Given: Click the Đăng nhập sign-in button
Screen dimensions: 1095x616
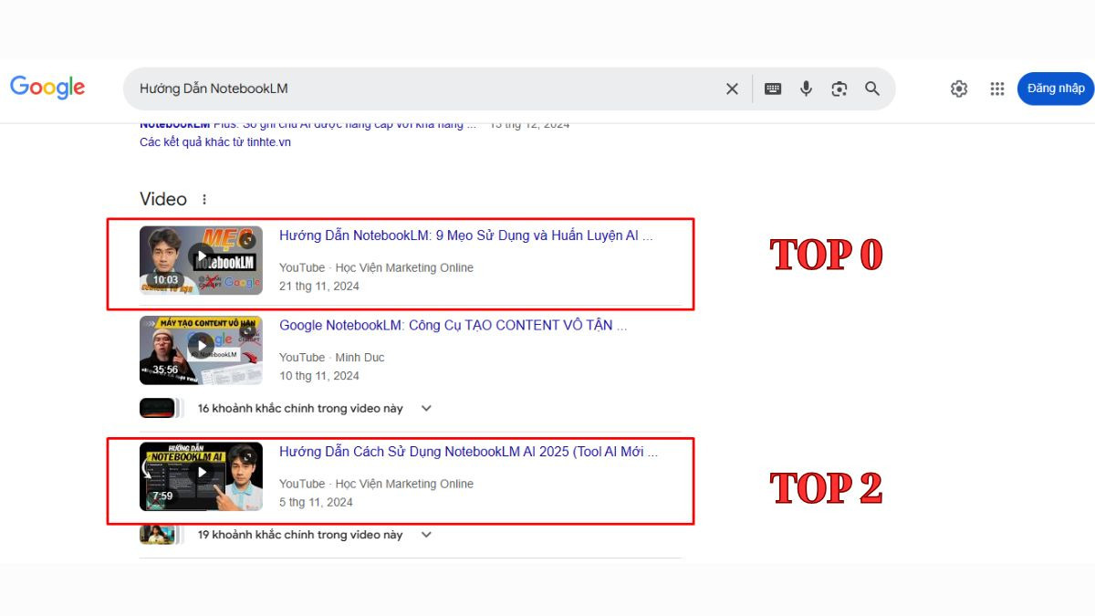Looking at the screenshot, I should click(1056, 89).
